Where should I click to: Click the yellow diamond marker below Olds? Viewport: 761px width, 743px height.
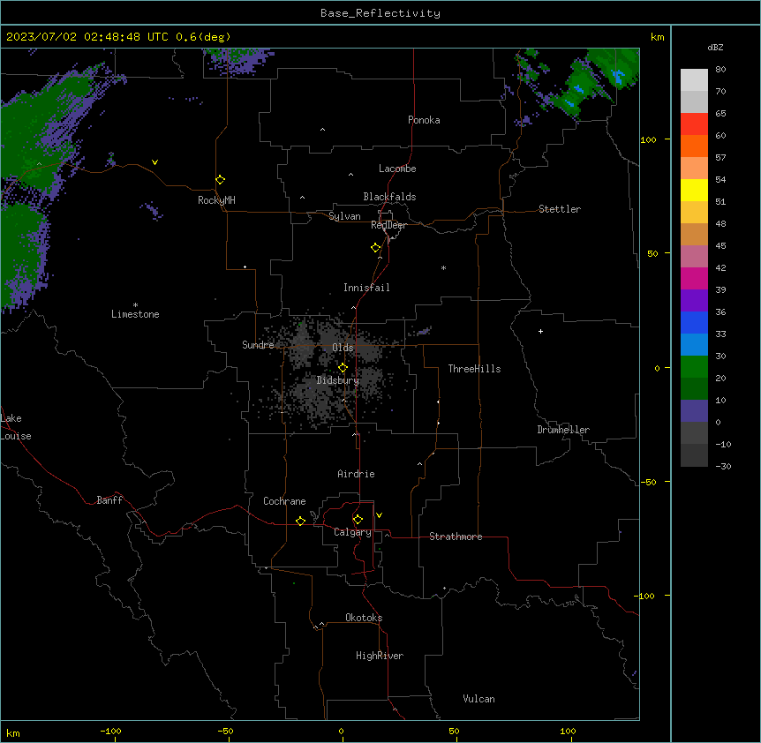tap(343, 368)
